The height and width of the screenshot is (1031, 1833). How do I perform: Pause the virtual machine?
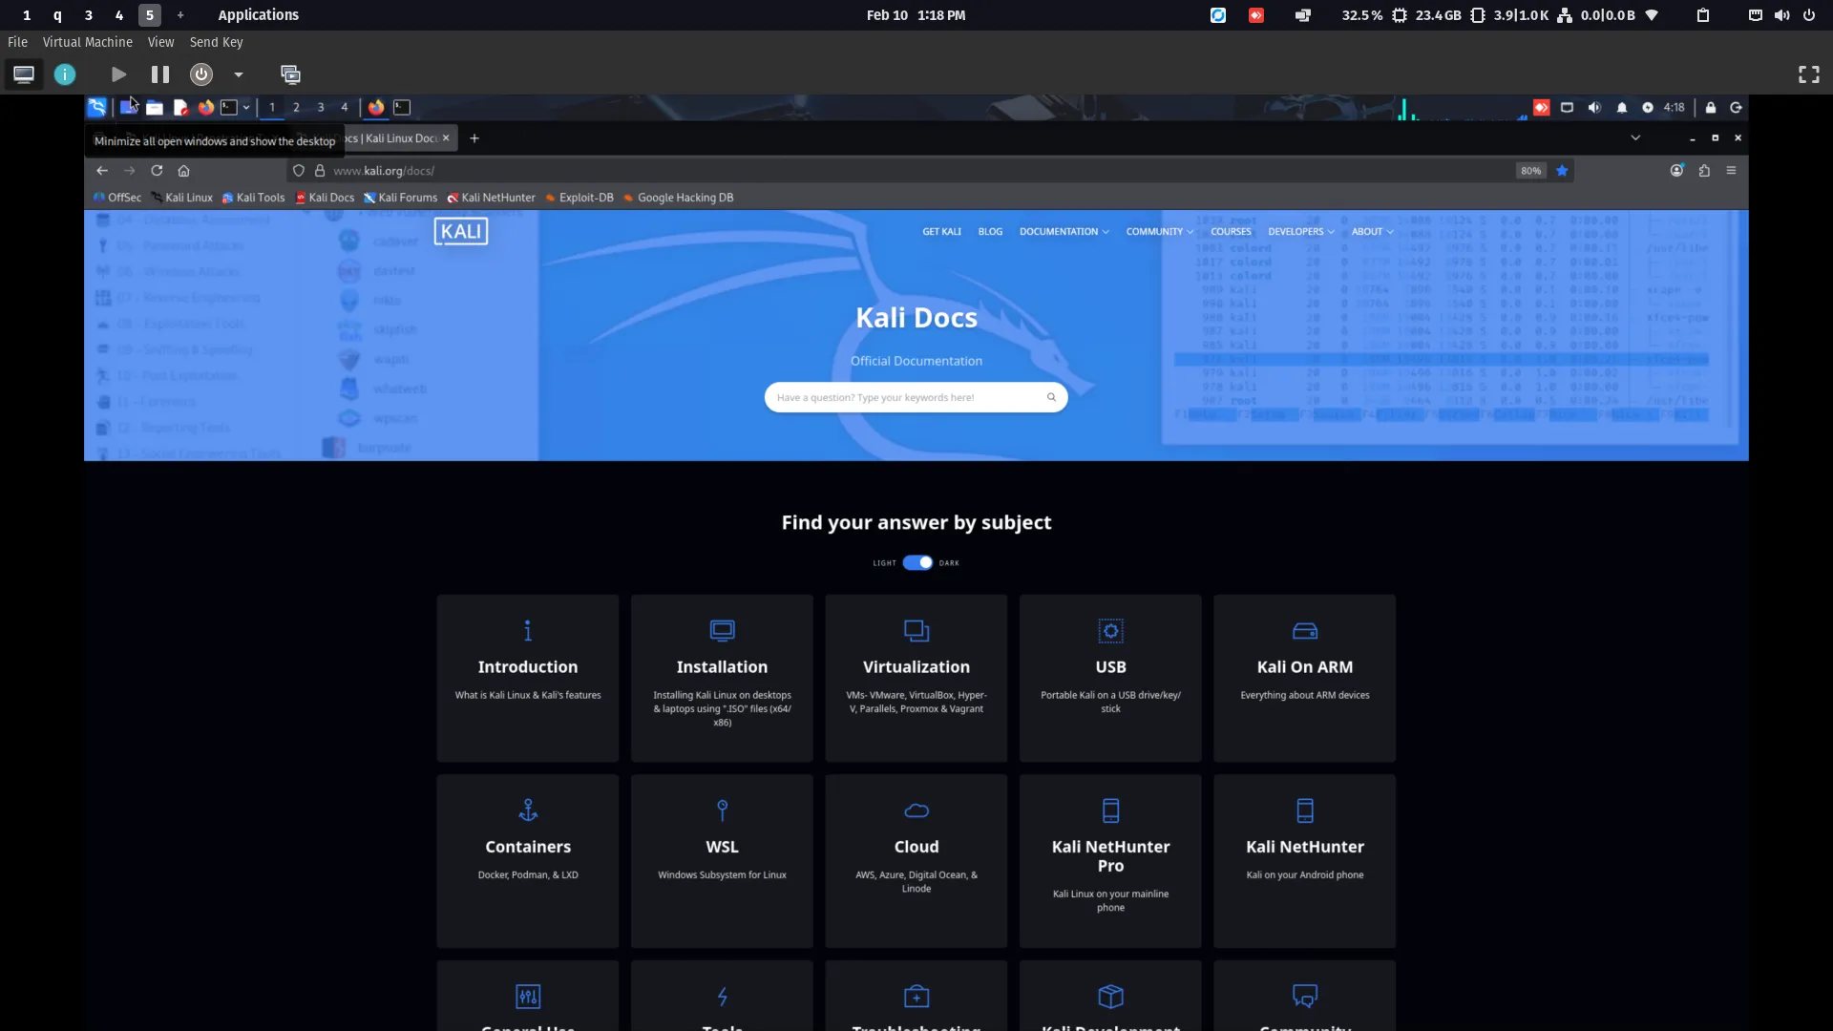[159, 74]
